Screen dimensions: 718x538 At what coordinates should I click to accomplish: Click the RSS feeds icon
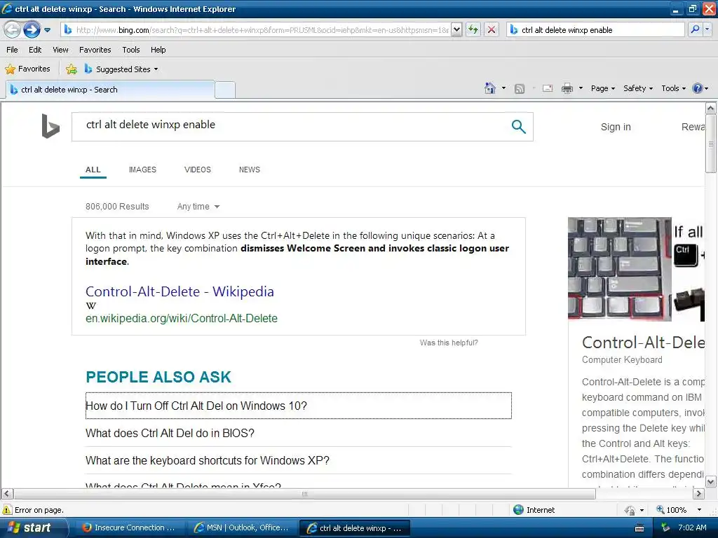pos(520,89)
